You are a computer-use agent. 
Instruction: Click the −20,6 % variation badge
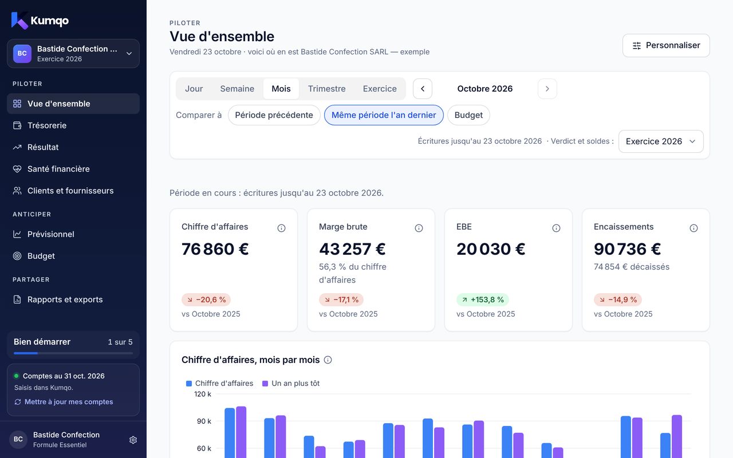[x=206, y=299]
